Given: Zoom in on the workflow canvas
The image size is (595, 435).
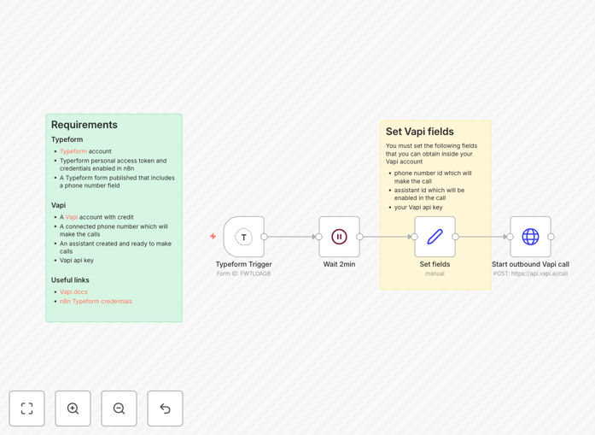Looking at the screenshot, I should pos(73,409).
